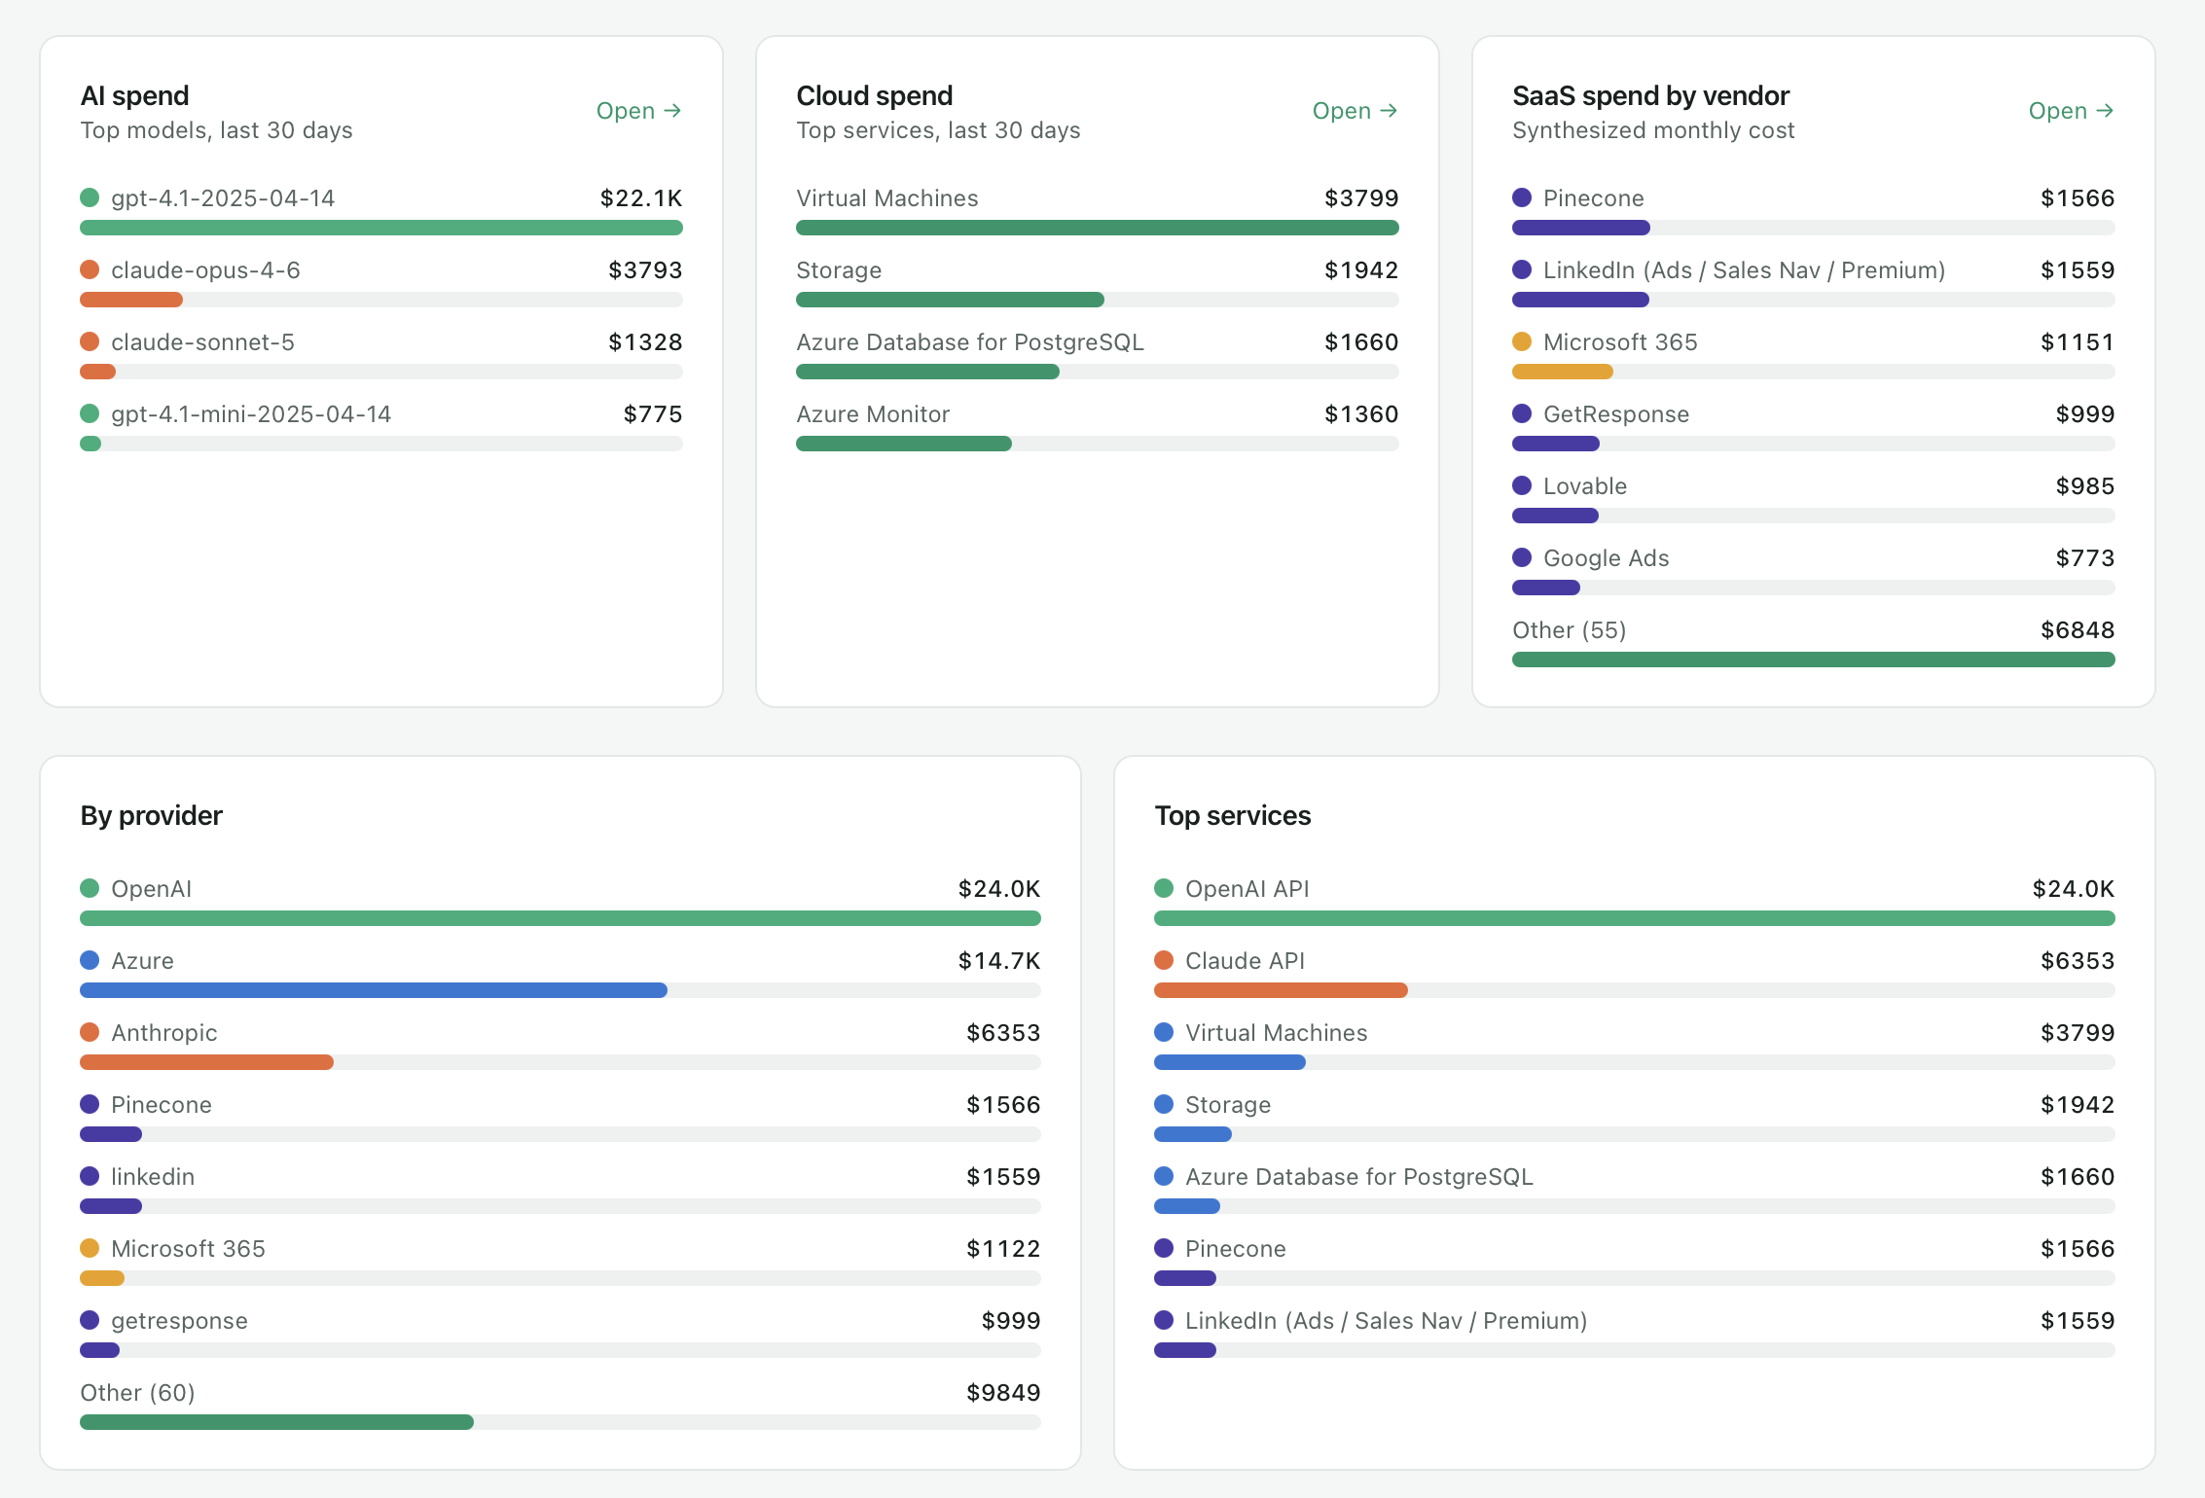Select the Azure Monitor service label
Screen dimensions: 2205x1498
point(873,414)
